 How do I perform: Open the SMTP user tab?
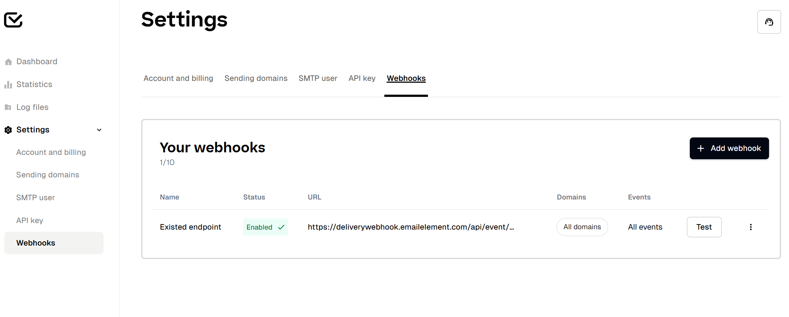[x=318, y=78]
